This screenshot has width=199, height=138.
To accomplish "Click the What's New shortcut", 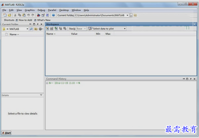I will [x=42, y=20].
